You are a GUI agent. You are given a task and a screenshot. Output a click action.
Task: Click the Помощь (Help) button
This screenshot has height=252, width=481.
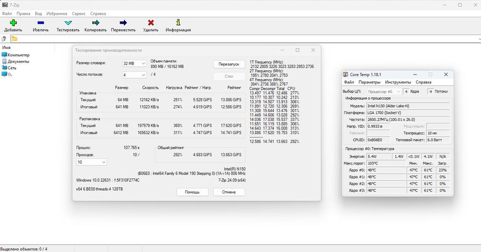[x=193, y=192]
